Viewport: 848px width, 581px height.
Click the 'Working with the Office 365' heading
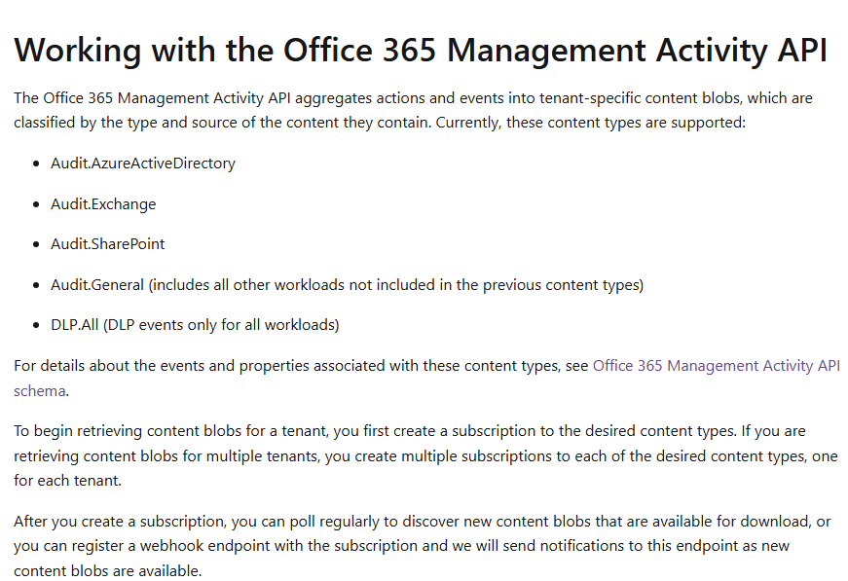(x=421, y=51)
